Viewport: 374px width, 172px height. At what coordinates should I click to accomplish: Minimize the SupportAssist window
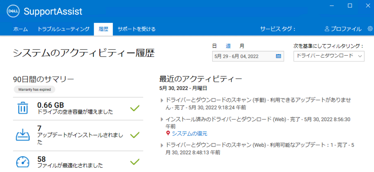[x=332, y=5]
